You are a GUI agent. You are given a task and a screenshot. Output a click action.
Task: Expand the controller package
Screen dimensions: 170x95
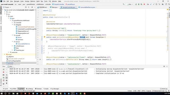pyautogui.click(x=12, y=23)
